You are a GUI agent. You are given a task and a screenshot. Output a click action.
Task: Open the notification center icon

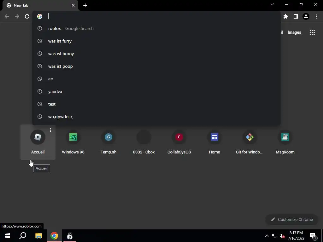[313, 236]
